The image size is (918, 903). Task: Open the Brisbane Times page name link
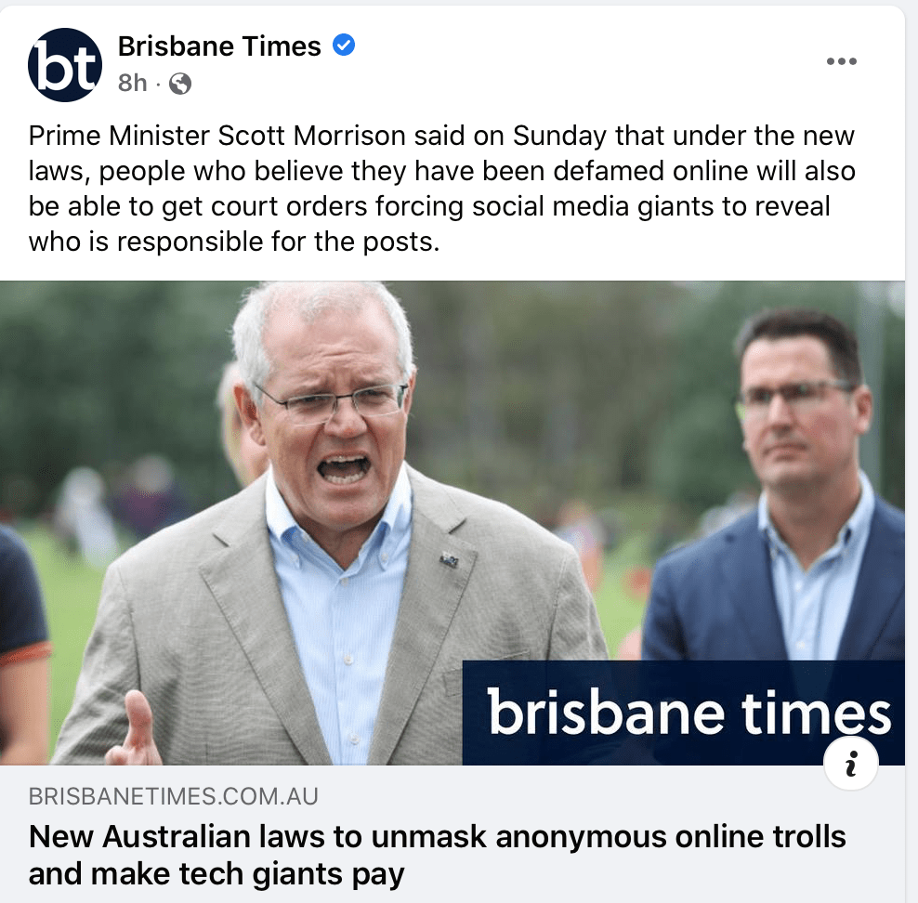coord(219,46)
